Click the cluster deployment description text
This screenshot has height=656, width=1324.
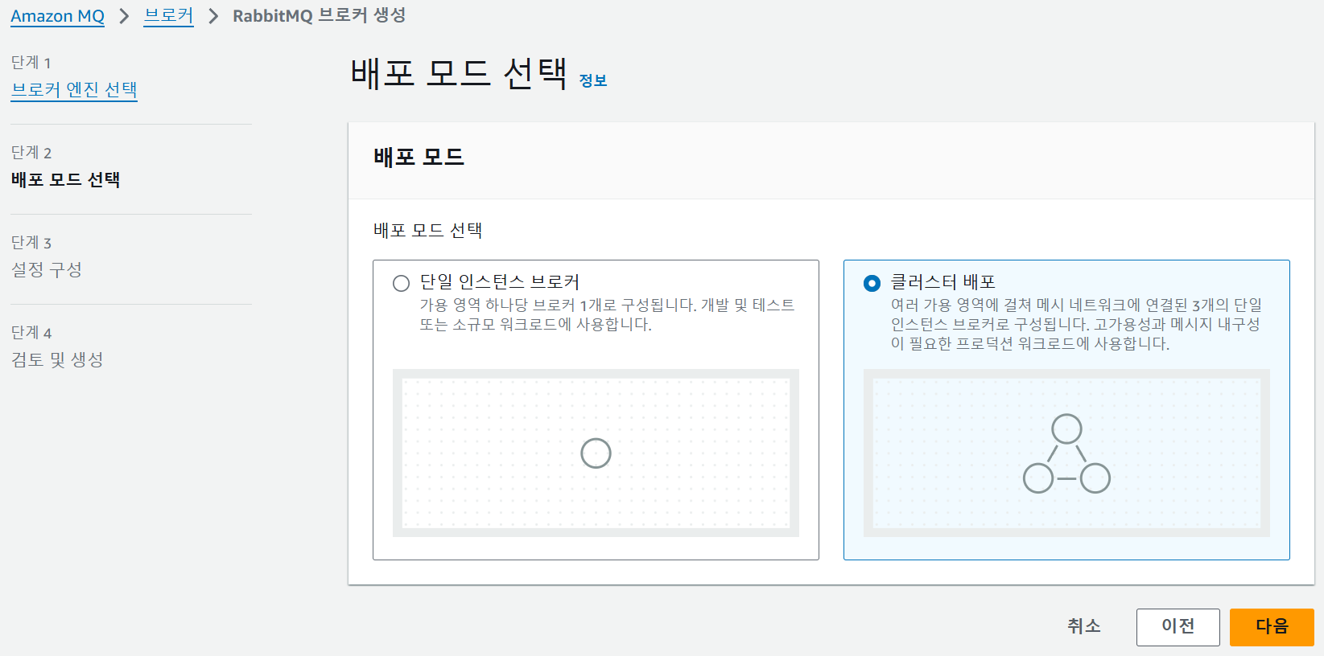(x=1075, y=324)
